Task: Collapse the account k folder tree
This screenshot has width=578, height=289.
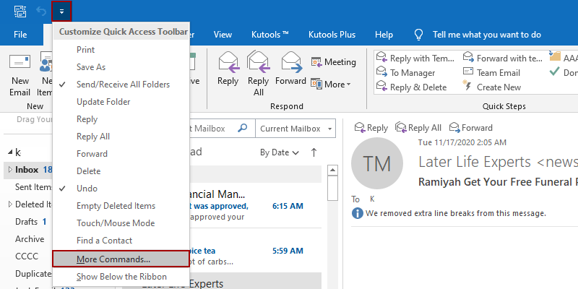Action: click(x=10, y=152)
